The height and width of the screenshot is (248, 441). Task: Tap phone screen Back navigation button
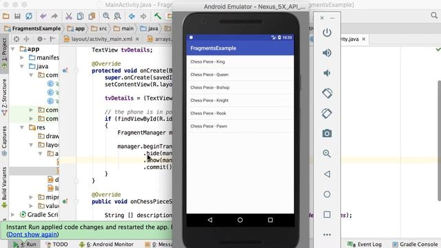210,220
